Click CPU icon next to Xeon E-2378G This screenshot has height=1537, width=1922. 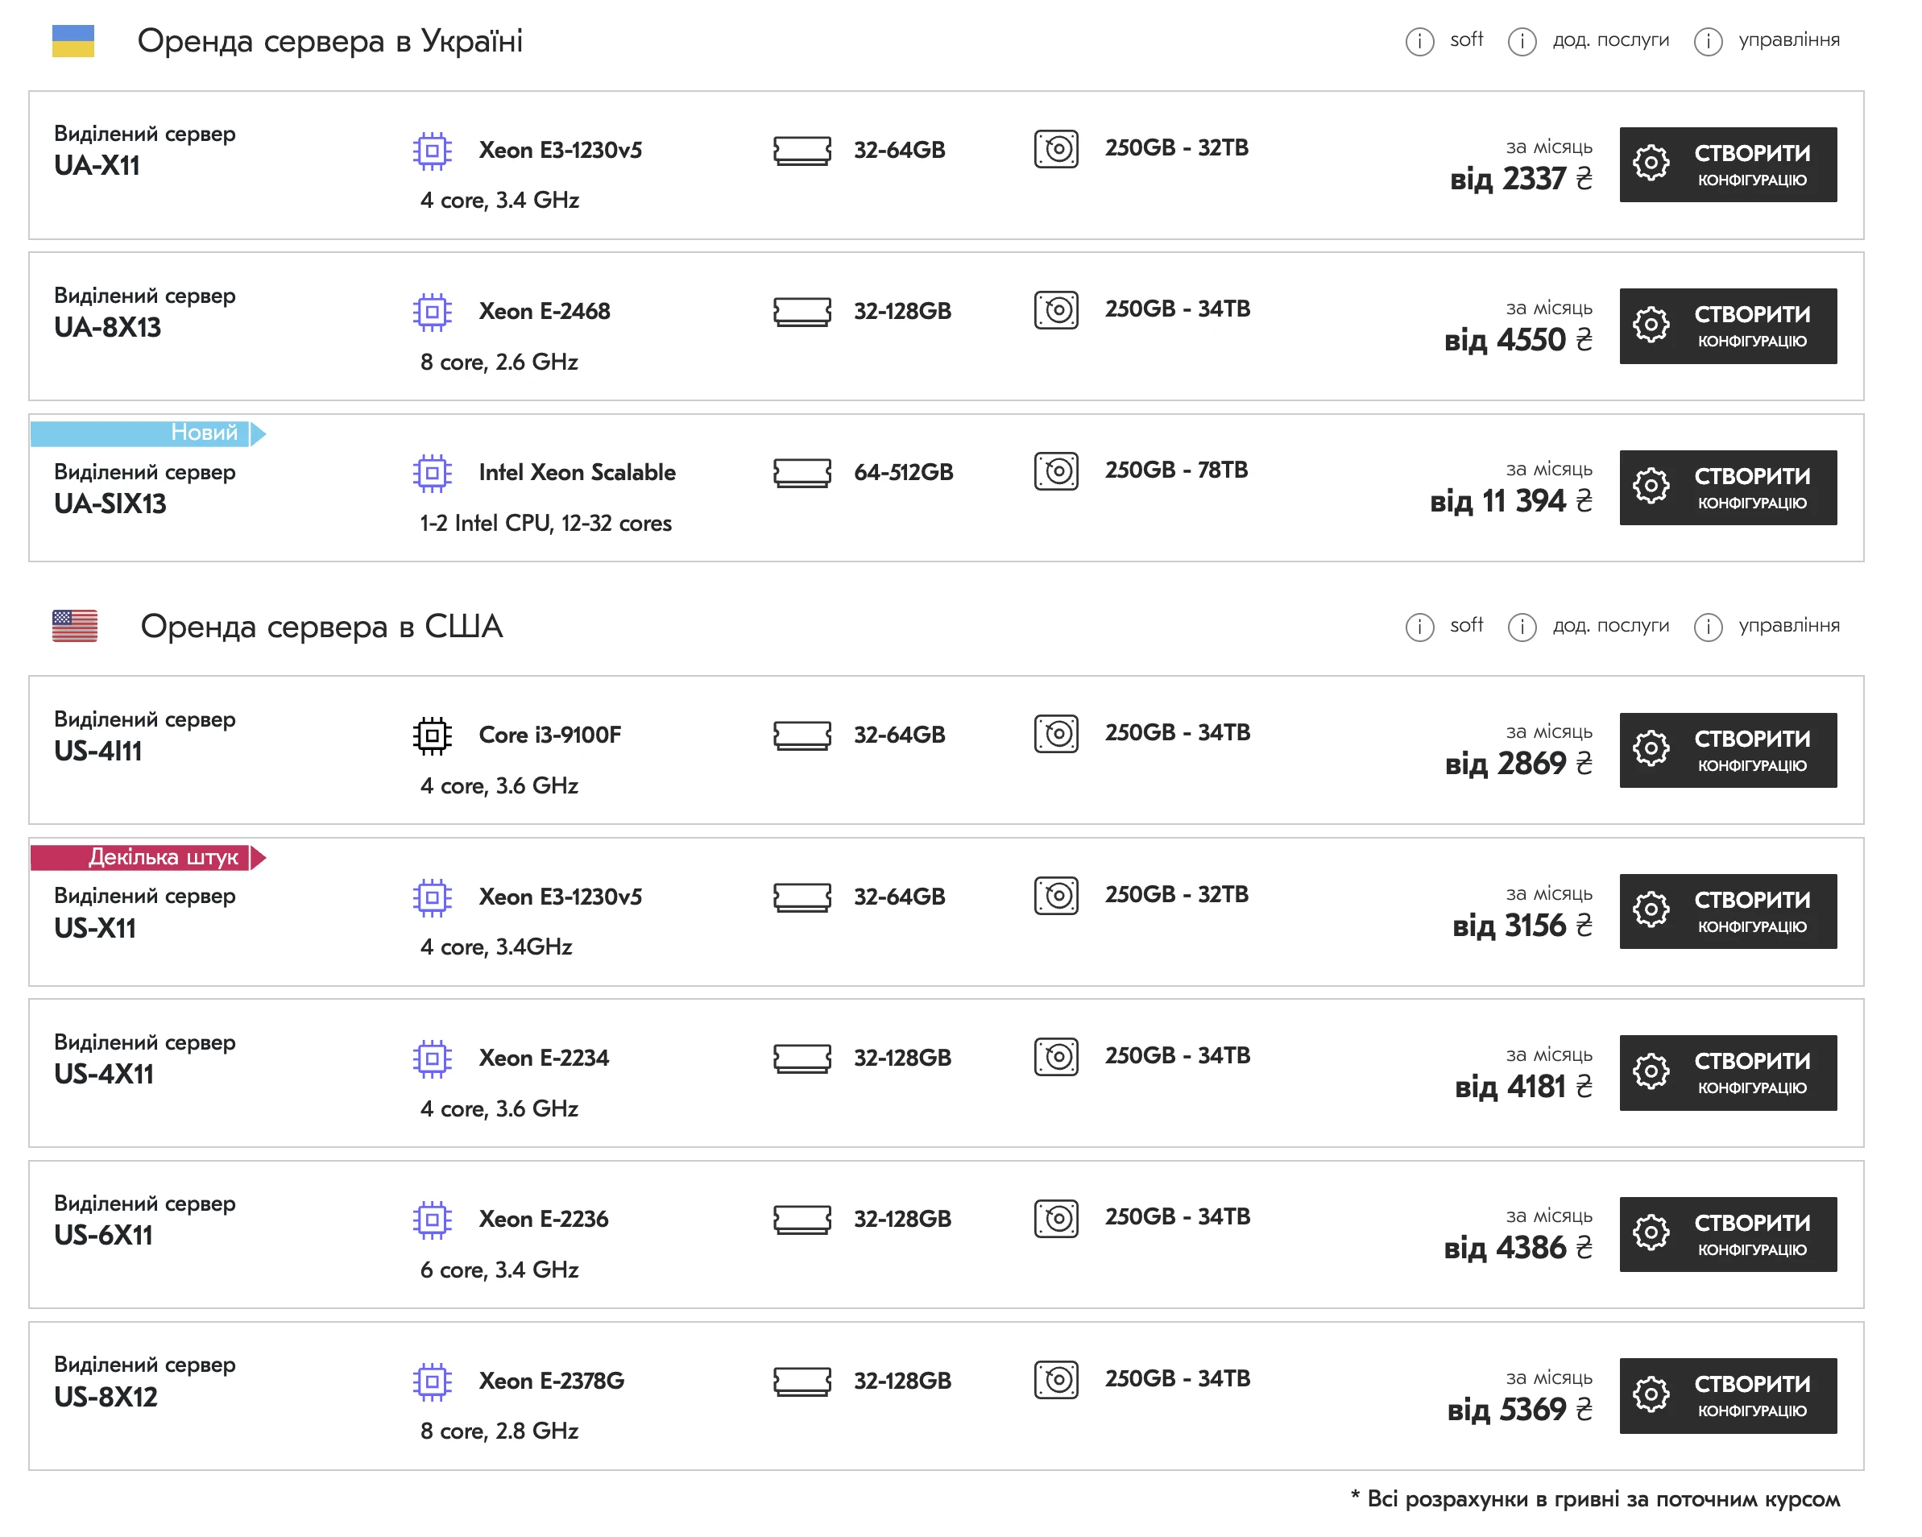pyautogui.click(x=433, y=1382)
